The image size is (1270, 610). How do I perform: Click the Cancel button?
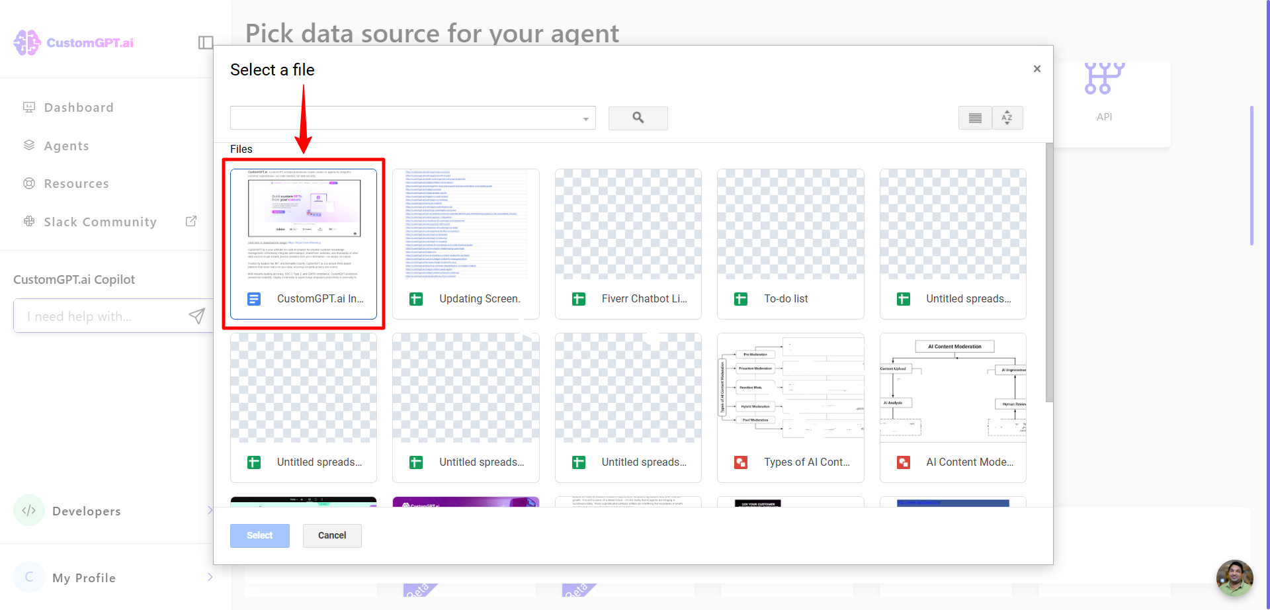coord(332,535)
